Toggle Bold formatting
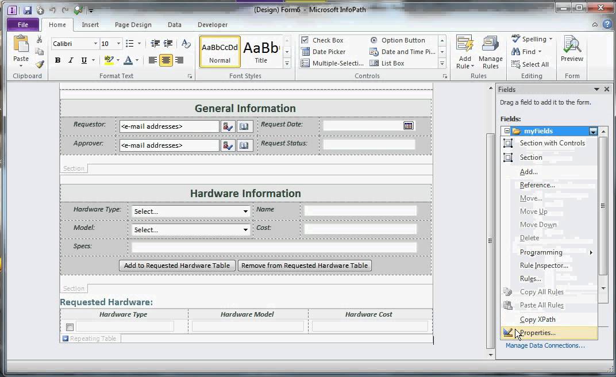Viewport: 616px width, 377px height. click(57, 60)
